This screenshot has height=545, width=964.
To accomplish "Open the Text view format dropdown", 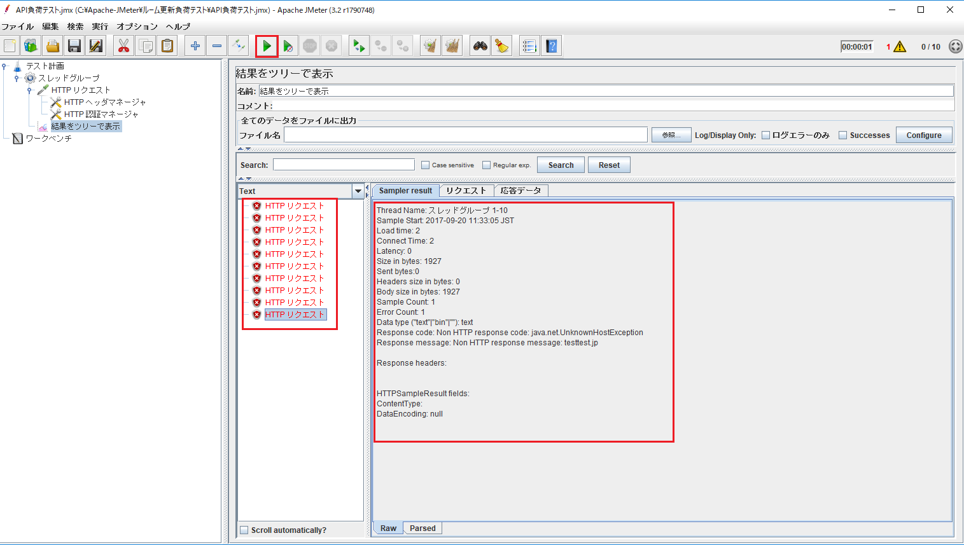I will click(358, 191).
